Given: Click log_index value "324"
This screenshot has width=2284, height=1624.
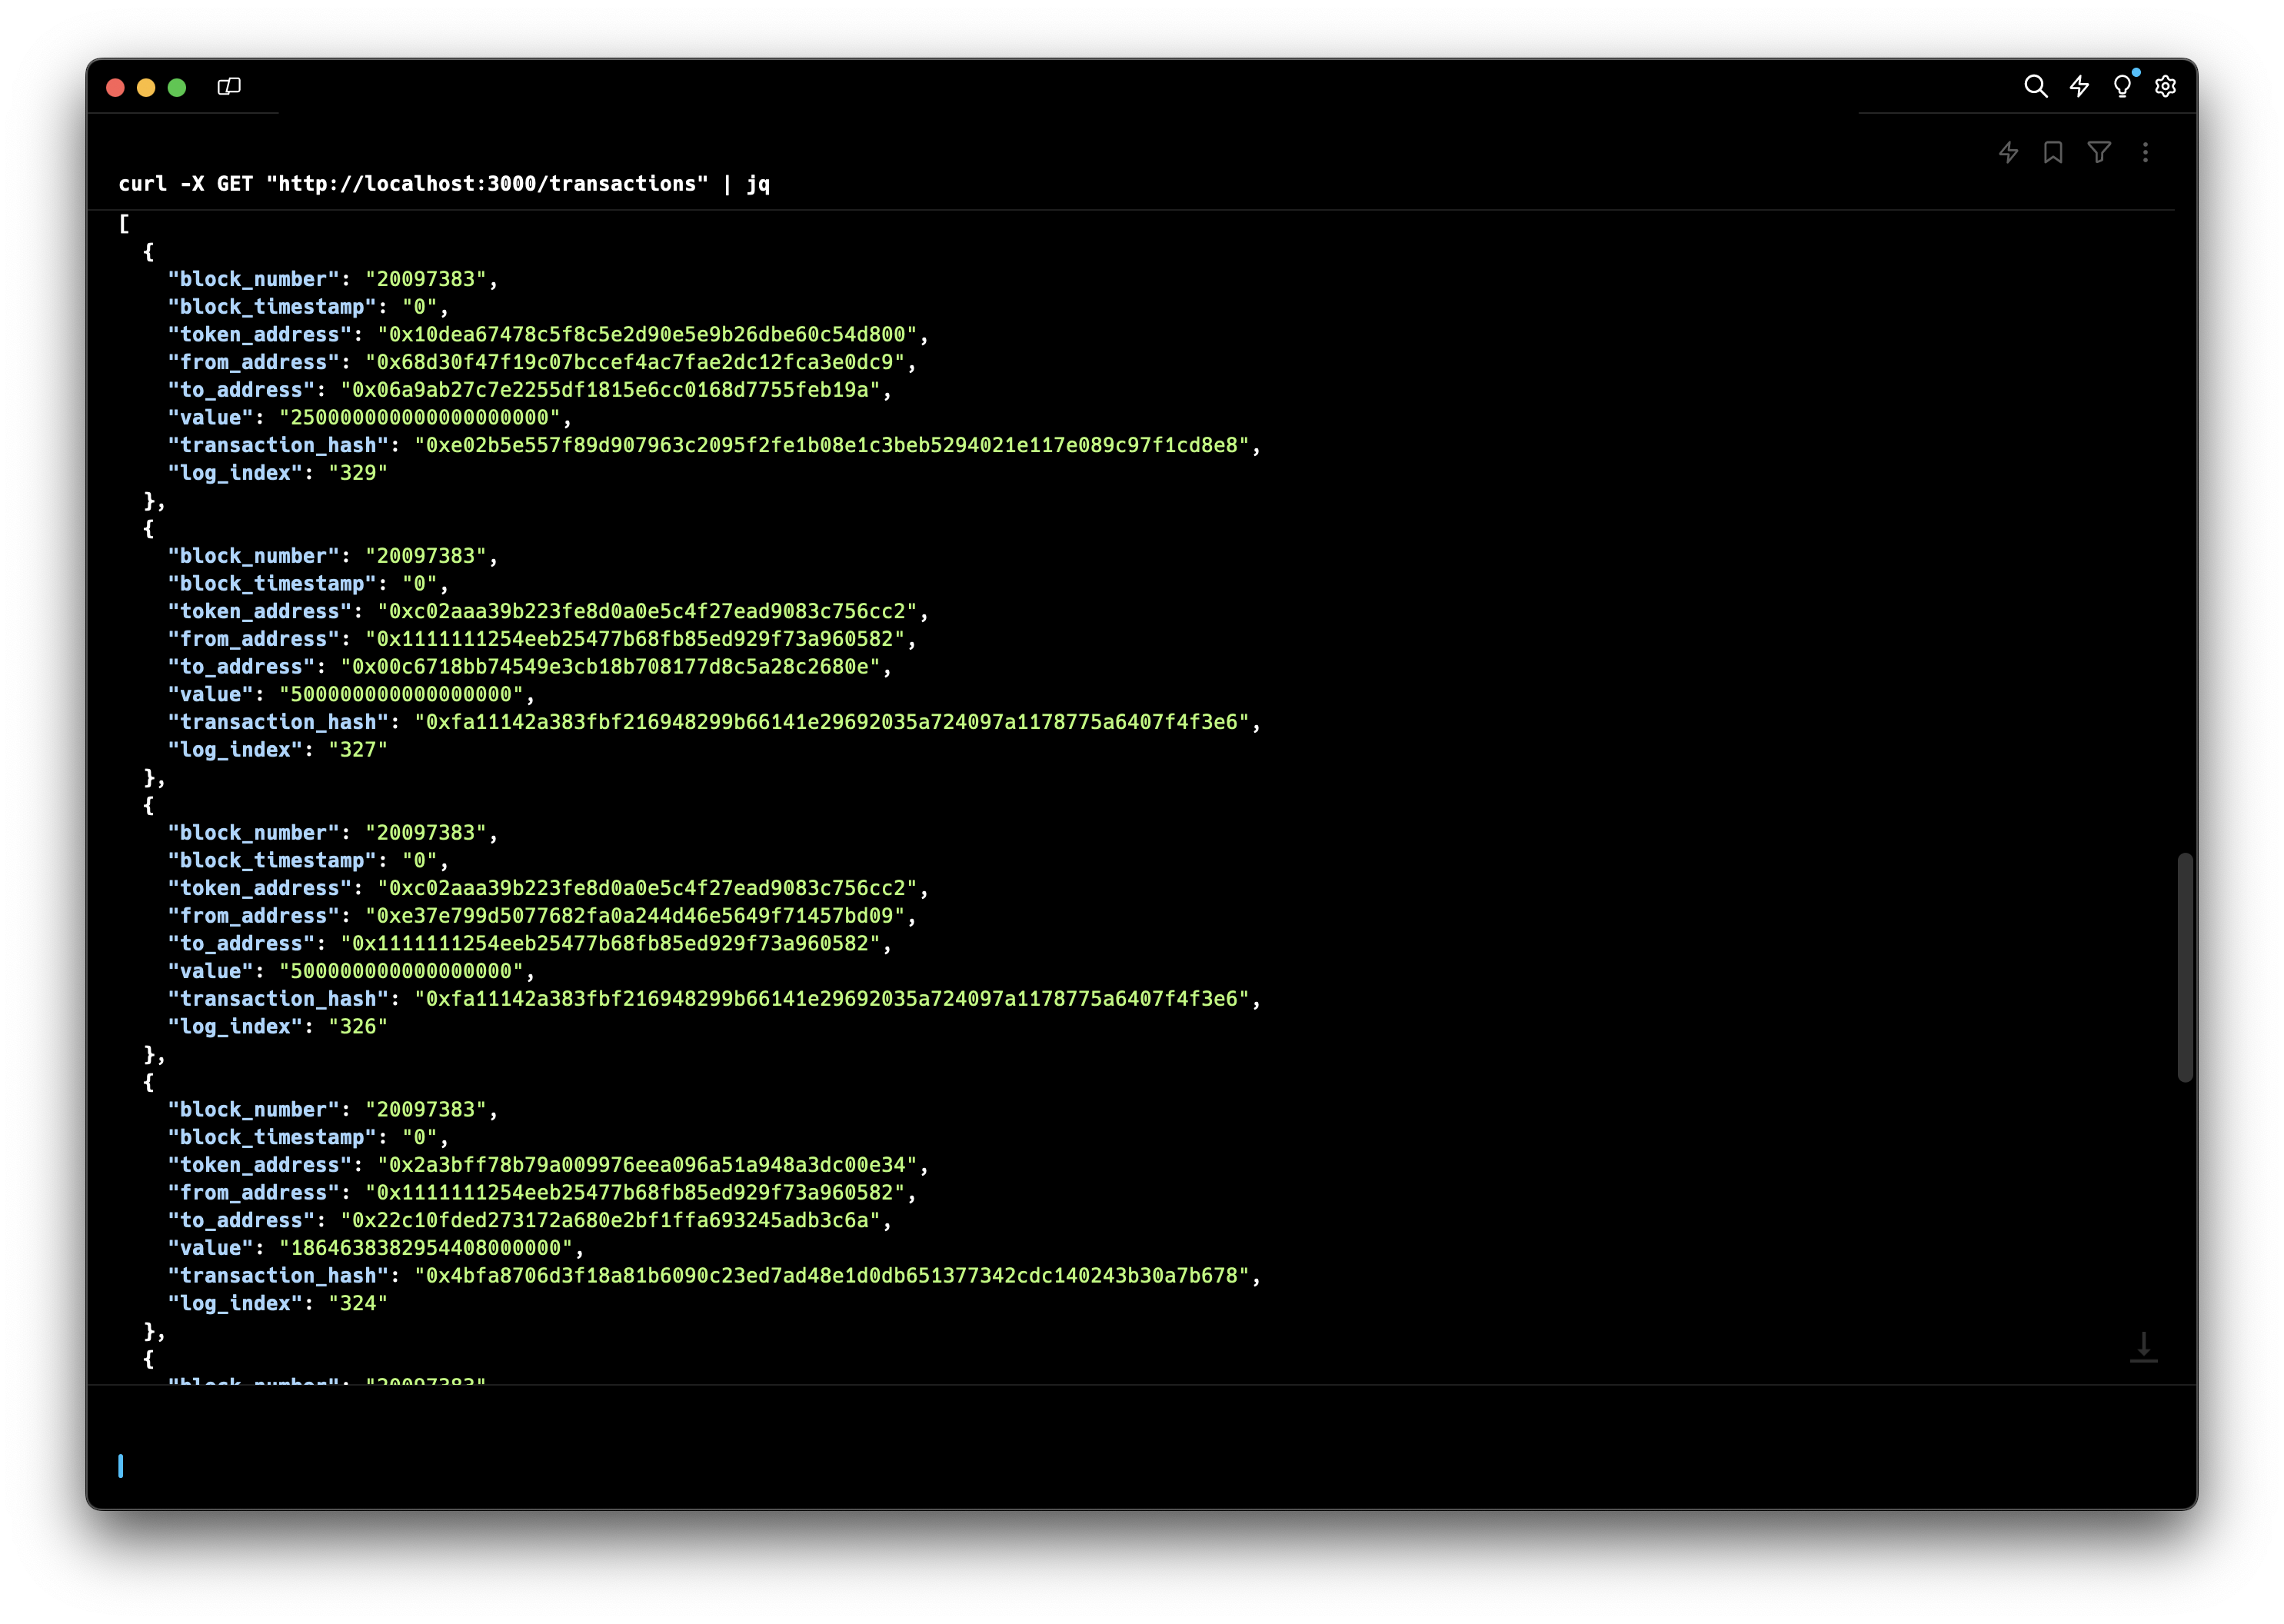Looking at the screenshot, I should (x=358, y=1304).
